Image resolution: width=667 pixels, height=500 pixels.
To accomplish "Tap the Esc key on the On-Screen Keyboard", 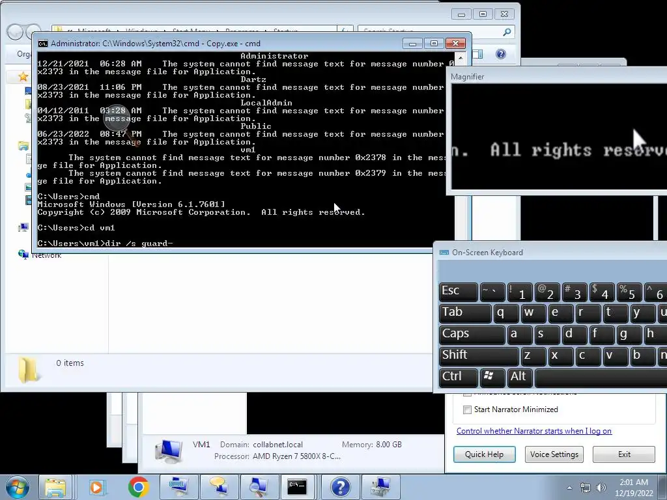I will click(x=458, y=292).
